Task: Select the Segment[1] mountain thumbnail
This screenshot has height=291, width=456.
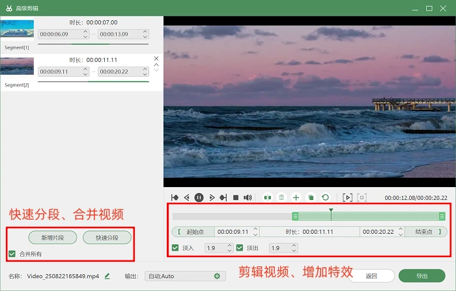Action: 17,28
